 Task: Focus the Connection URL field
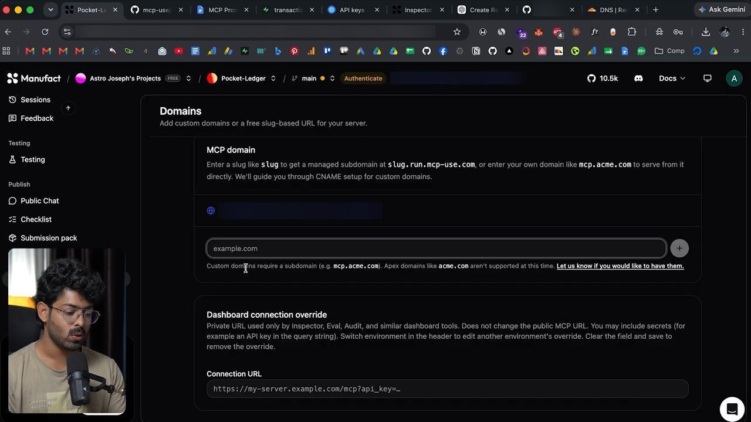pos(448,389)
